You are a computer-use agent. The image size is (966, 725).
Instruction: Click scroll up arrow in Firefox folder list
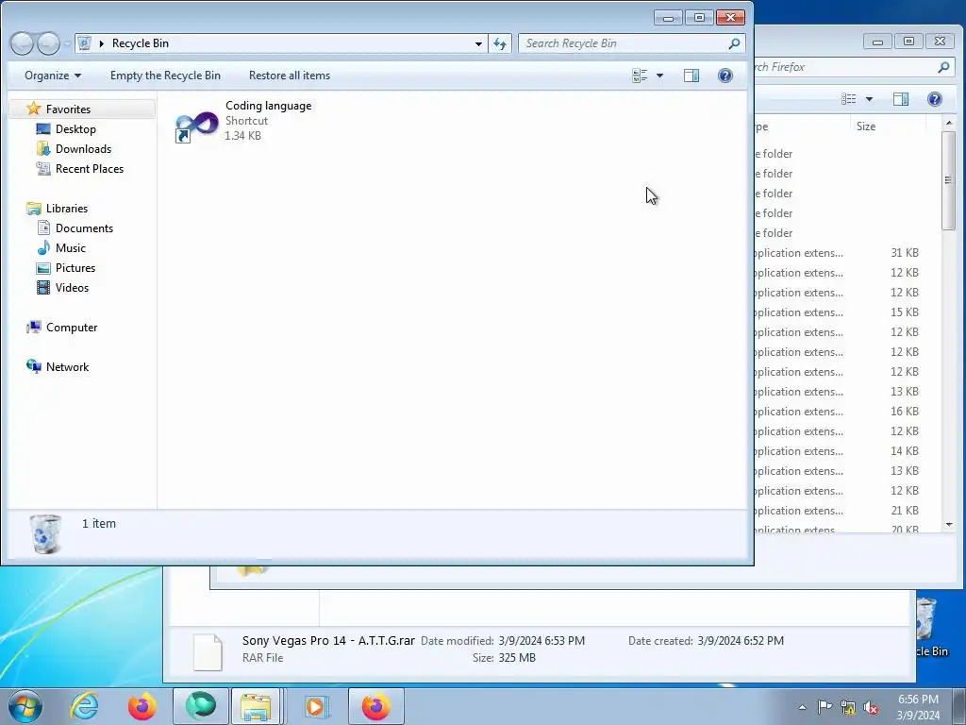tap(949, 124)
